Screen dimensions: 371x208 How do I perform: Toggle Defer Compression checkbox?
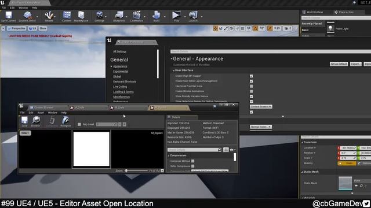pos(193,166)
